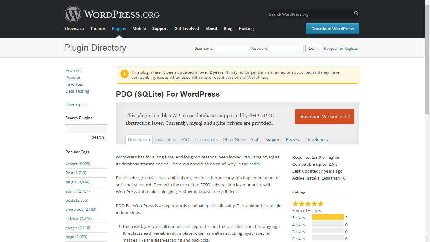The width and height of the screenshot is (430, 242).
Task: Open Featured plugins in sidebar
Action: tap(74, 70)
